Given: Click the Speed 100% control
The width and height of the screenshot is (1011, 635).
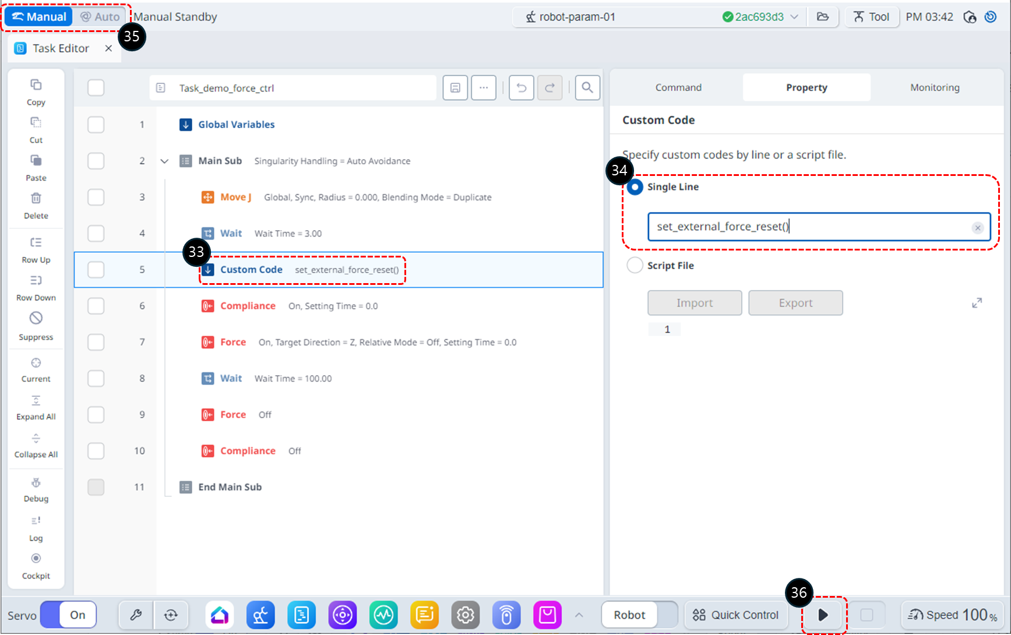Looking at the screenshot, I should click(x=952, y=615).
